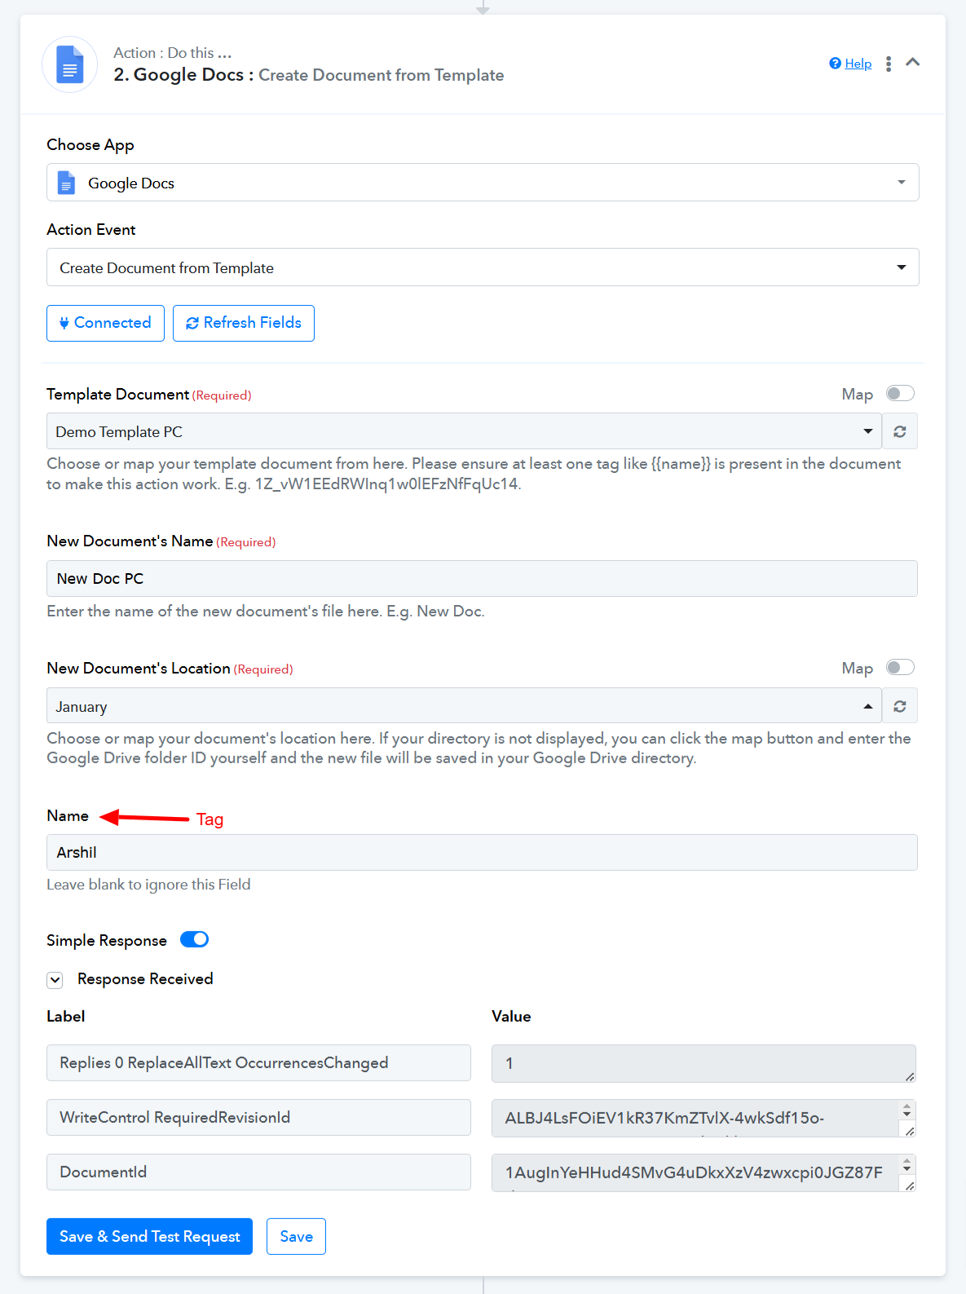Viewport: 966px width, 1294px height.
Task: Open the Help link
Action: click(858, 64)
